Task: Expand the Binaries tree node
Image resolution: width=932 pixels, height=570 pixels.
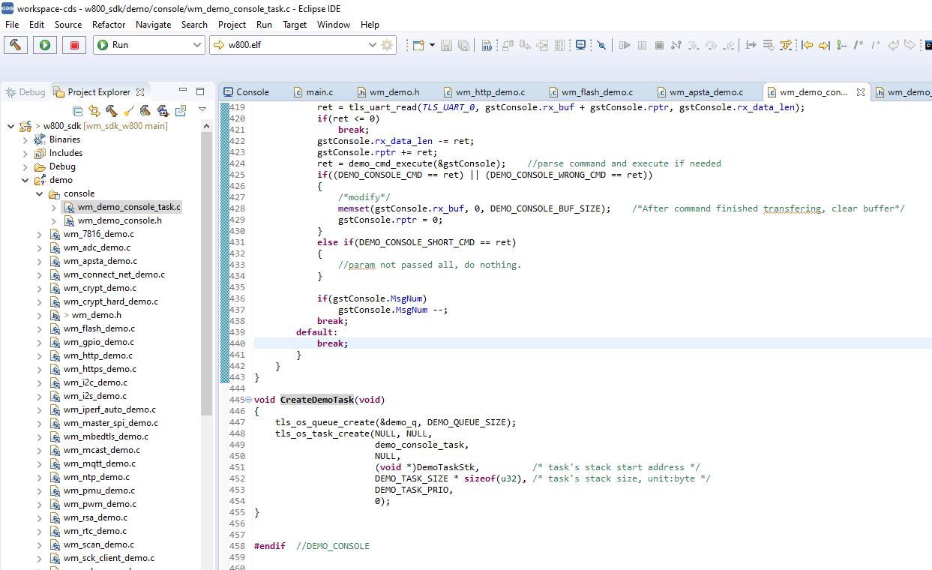Action: click(x=25, y=139)
